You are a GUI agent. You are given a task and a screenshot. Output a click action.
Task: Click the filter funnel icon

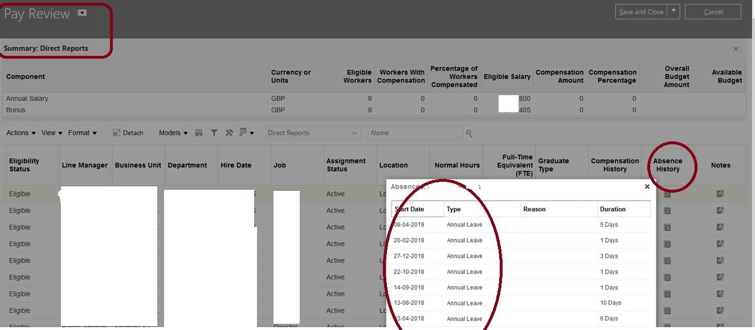coord(214,133)
